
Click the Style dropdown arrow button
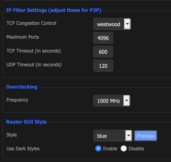pyautogui.click(x=129, y=136)
